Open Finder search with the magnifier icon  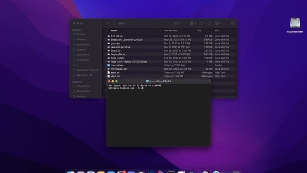point(232,24)
